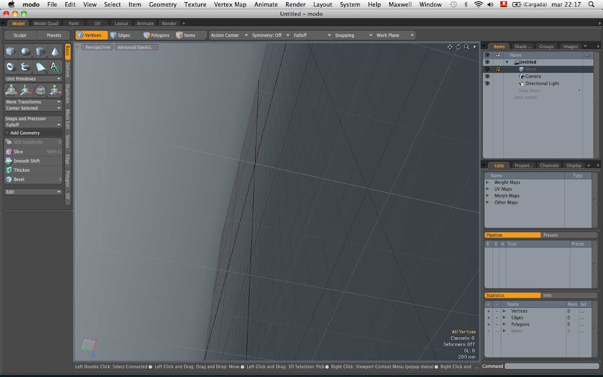Click the Command input field

click(x=552, y=366)
